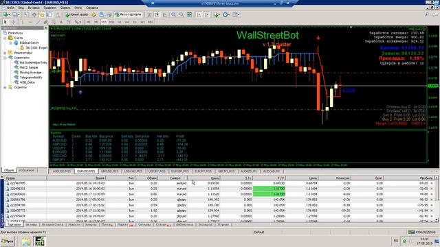
Task: Switch timeframe to M30
Action: pos(111,22)
